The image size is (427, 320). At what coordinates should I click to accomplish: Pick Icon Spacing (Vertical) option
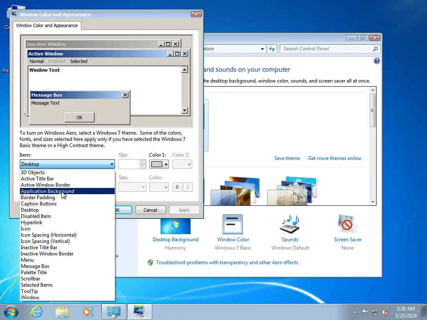(67, 241)
